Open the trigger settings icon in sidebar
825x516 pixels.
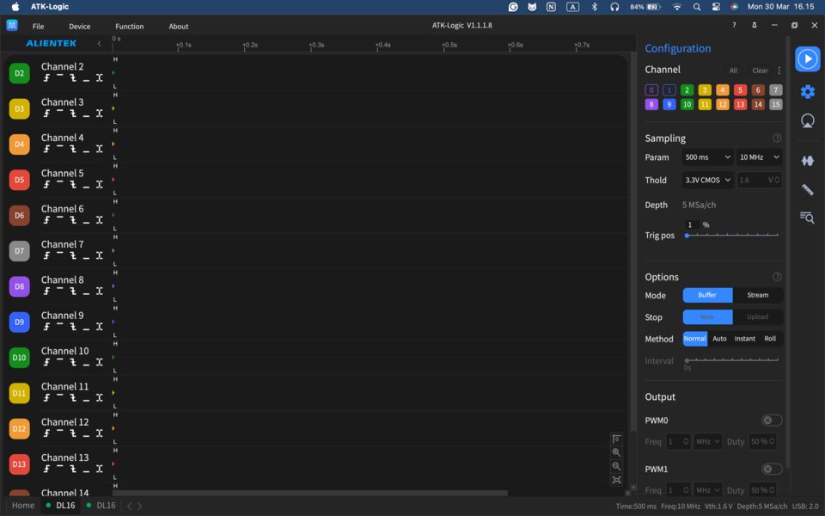pos(807,121)
